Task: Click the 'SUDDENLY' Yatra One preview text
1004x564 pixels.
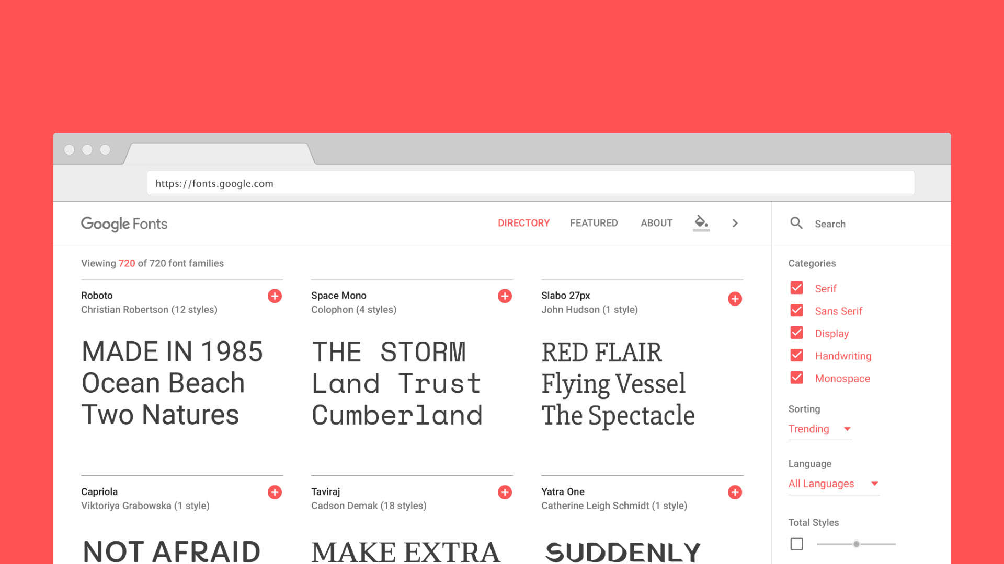Action: coord(622,553)
